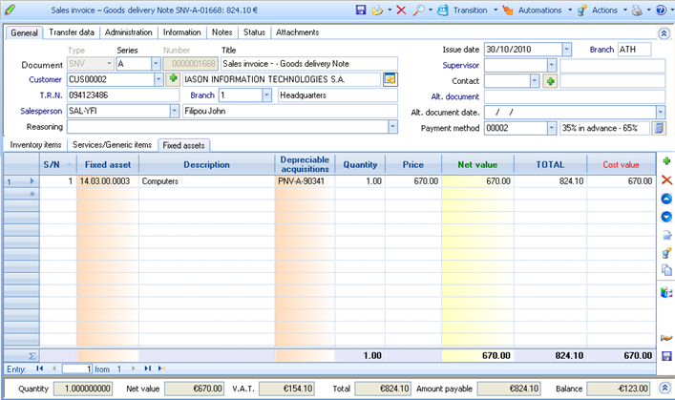This screenshot has width=675, height=400.
Task: Click green plus next to Contact field
Action: [x=550, y=81]
